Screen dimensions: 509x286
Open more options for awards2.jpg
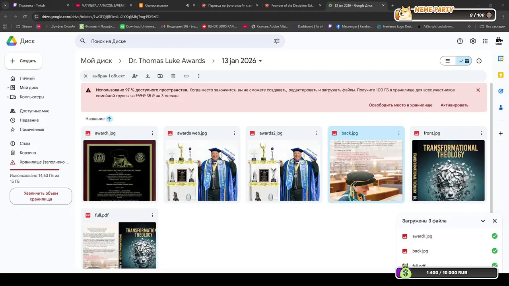tap(317, 133)
